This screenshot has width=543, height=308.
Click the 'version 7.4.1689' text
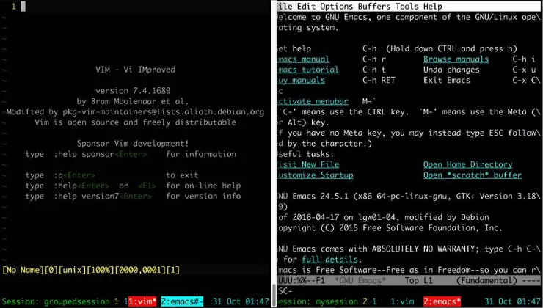click(133, 91)
